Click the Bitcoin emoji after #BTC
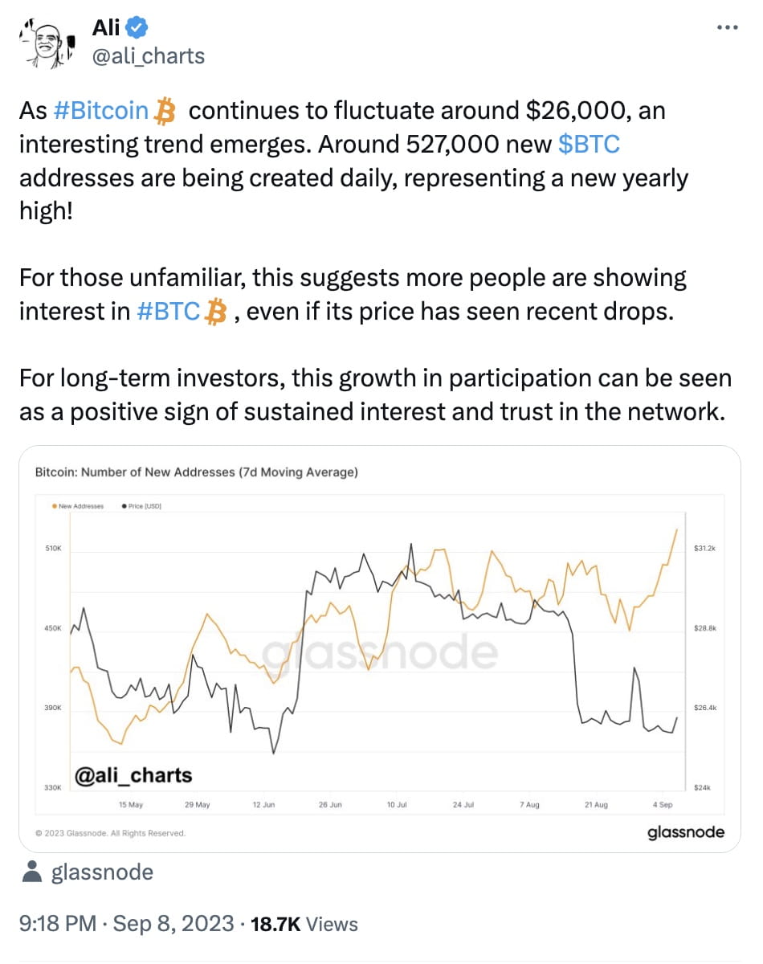Screen dimensions: 763x964 pos(214,312)
